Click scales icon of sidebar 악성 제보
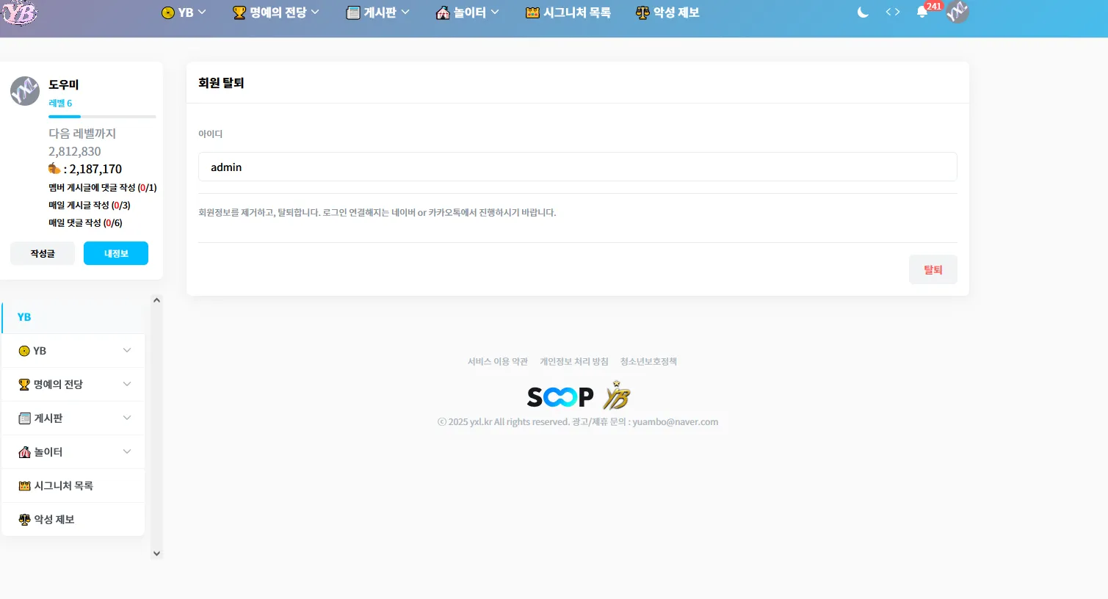The width and height of the screenshot is (1108, 599). click(x=24, y=520)
